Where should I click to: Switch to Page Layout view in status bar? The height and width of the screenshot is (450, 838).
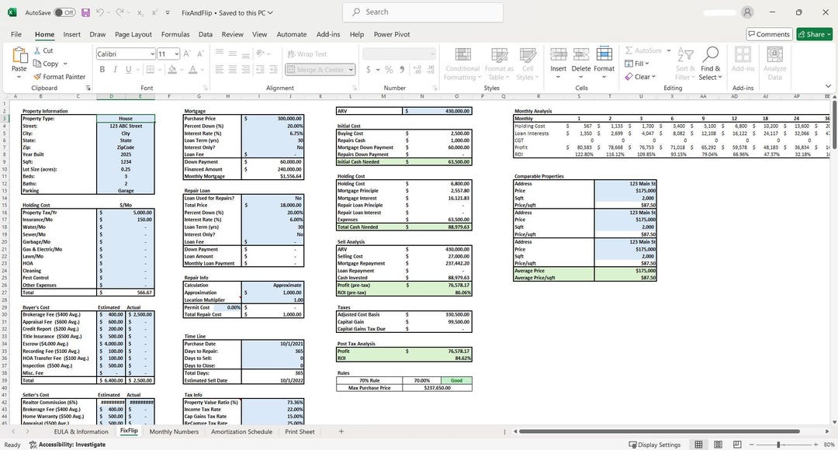pos(718,444)
